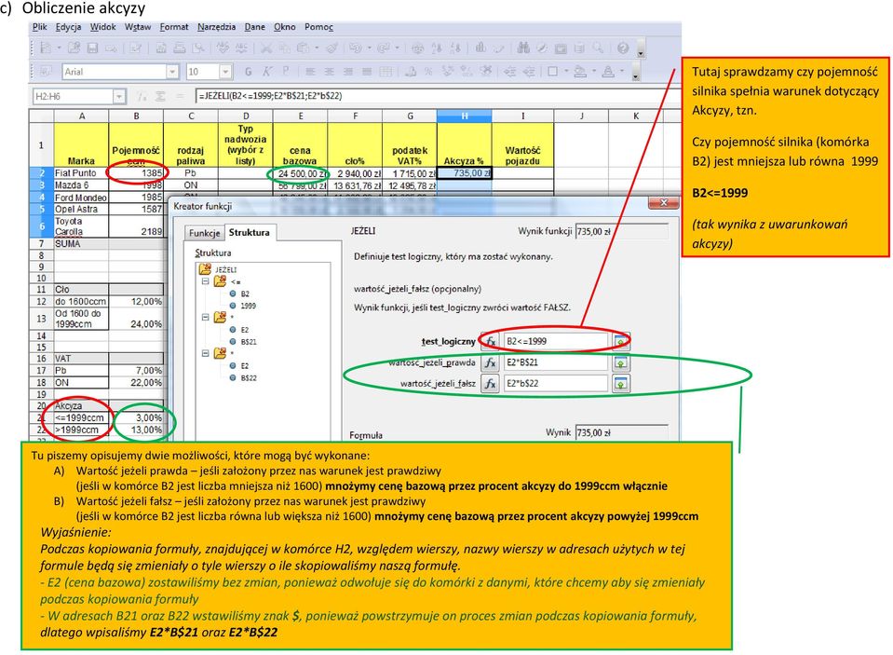Open the Wstaw menu
Viewport: 893px width, 655px height.
tap(138, 27)
